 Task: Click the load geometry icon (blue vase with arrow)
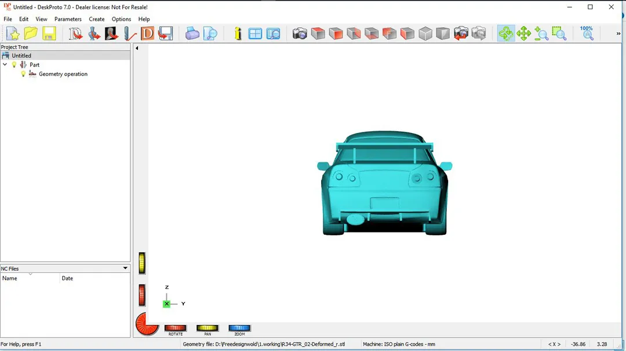pos(94,34)
